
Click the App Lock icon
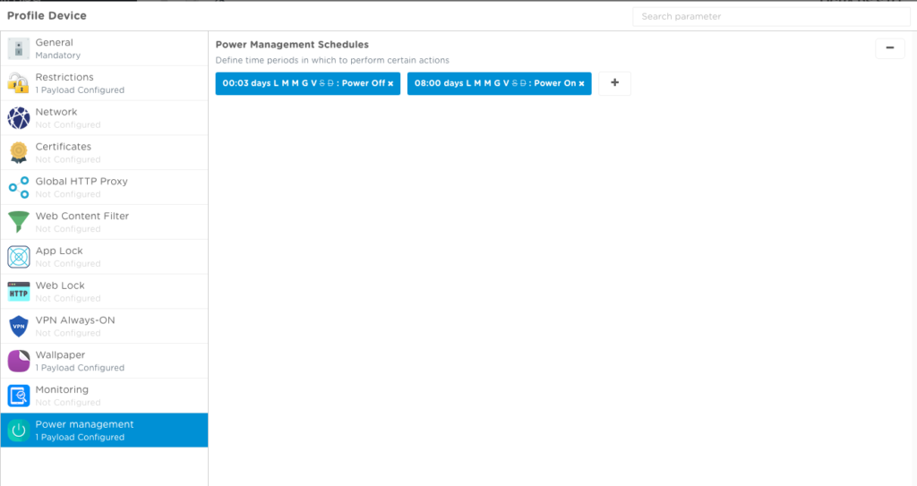coord(19,257)
